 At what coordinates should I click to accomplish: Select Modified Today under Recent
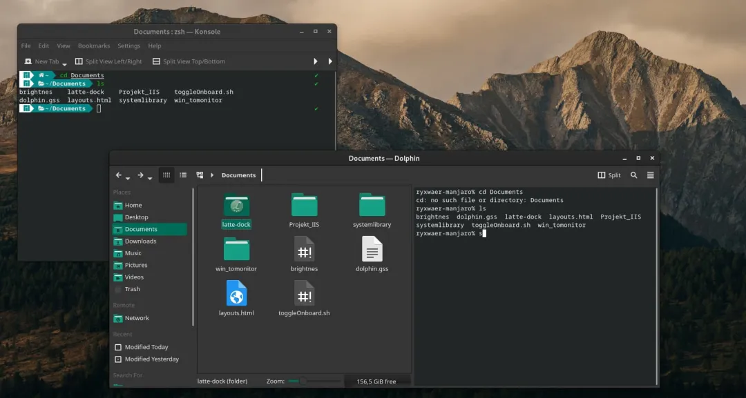(150, 347)
